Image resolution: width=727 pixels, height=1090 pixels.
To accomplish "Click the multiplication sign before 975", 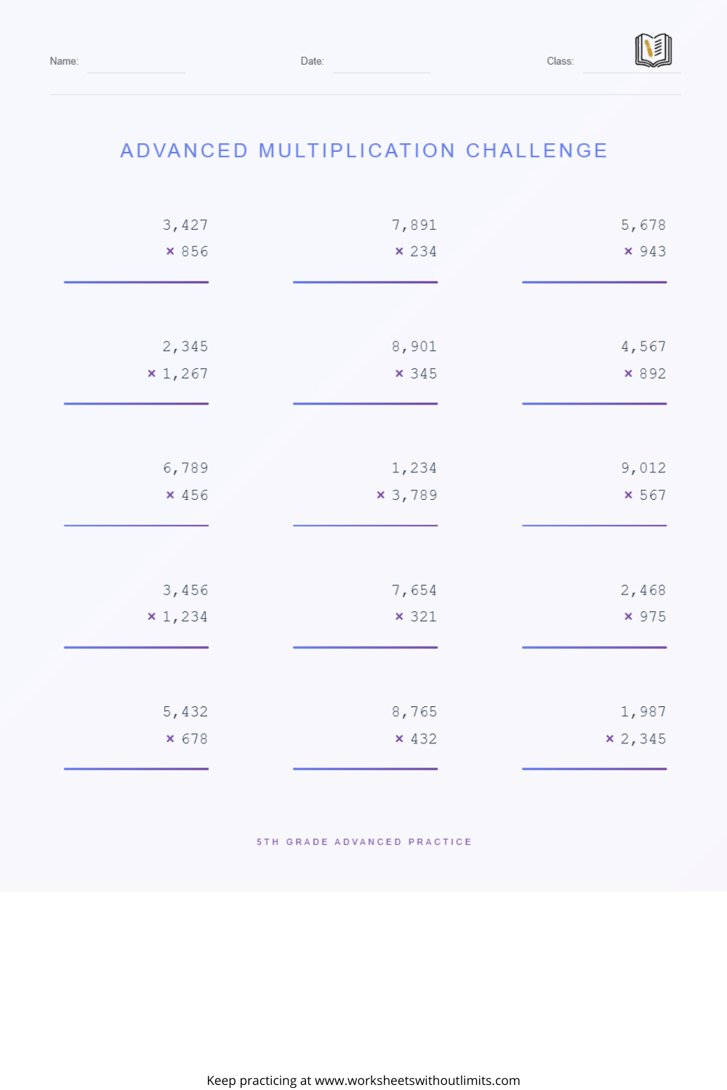I will click(628, 616).
